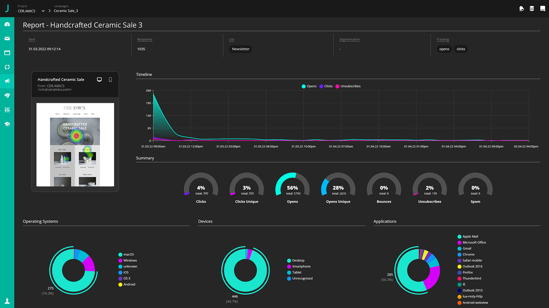This screenshot has height=308, width=549.
Task: Switch email preview to mobile view
Action: [x=110, y=80]
